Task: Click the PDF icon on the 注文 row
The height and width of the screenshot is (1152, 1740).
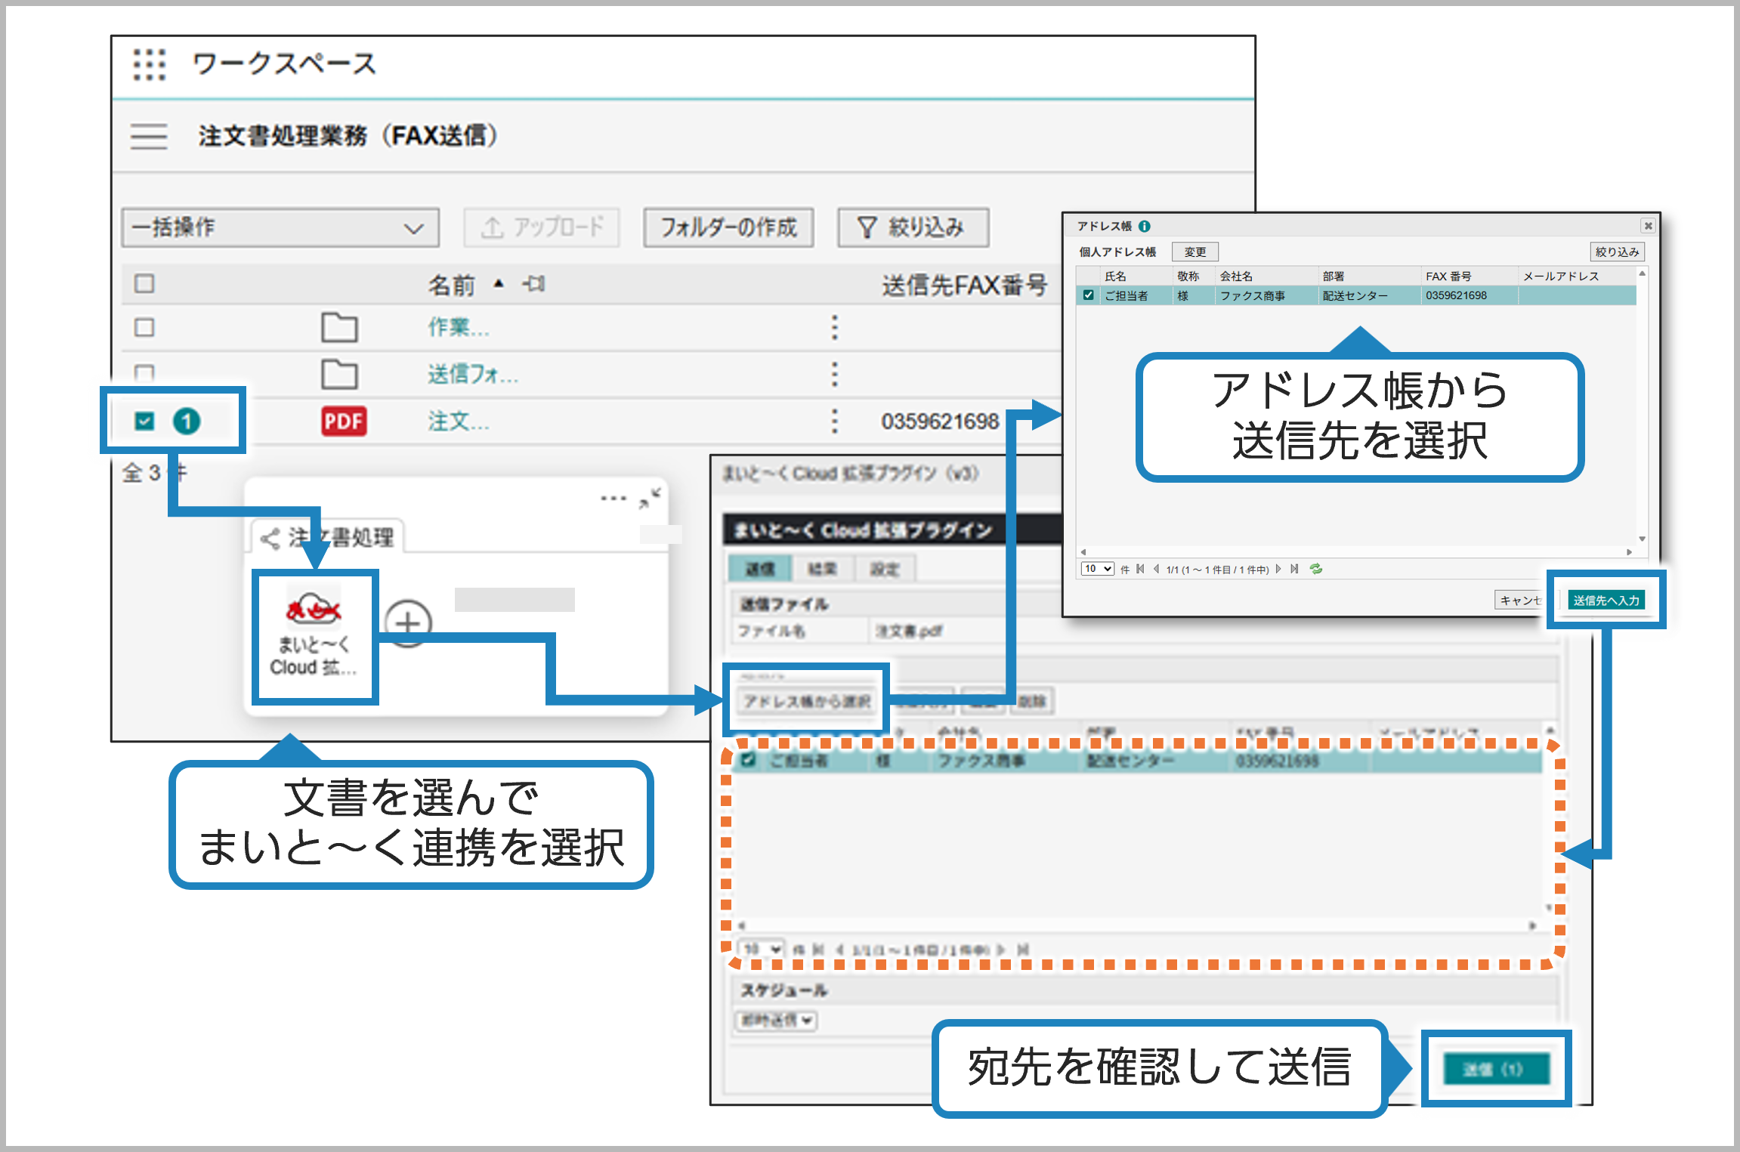Action: [x=344, y=421]
